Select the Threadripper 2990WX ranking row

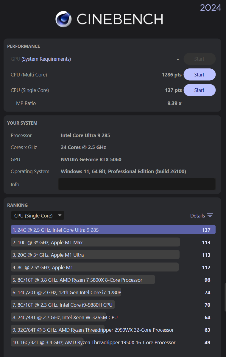click(93, 330)
